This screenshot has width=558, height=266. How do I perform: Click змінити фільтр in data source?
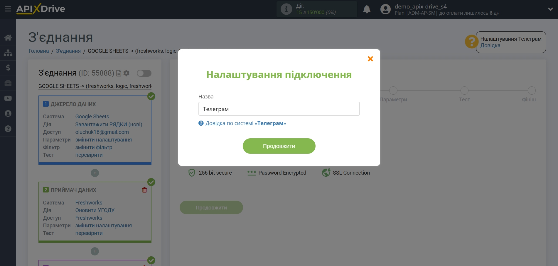pos(94,147)
